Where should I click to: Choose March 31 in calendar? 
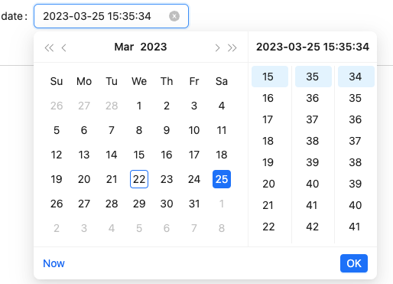(194, 204)
